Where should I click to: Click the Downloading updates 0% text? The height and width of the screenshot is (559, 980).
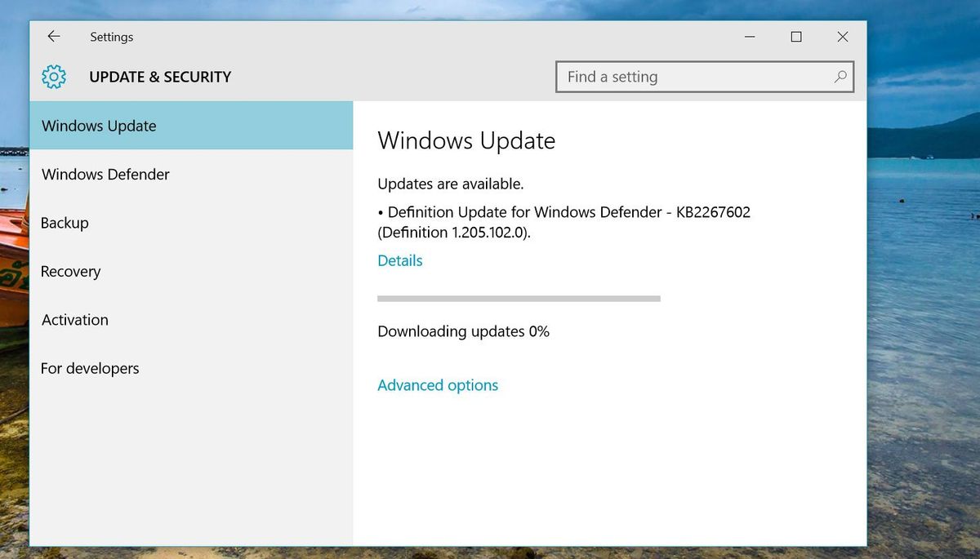point(463,331)
